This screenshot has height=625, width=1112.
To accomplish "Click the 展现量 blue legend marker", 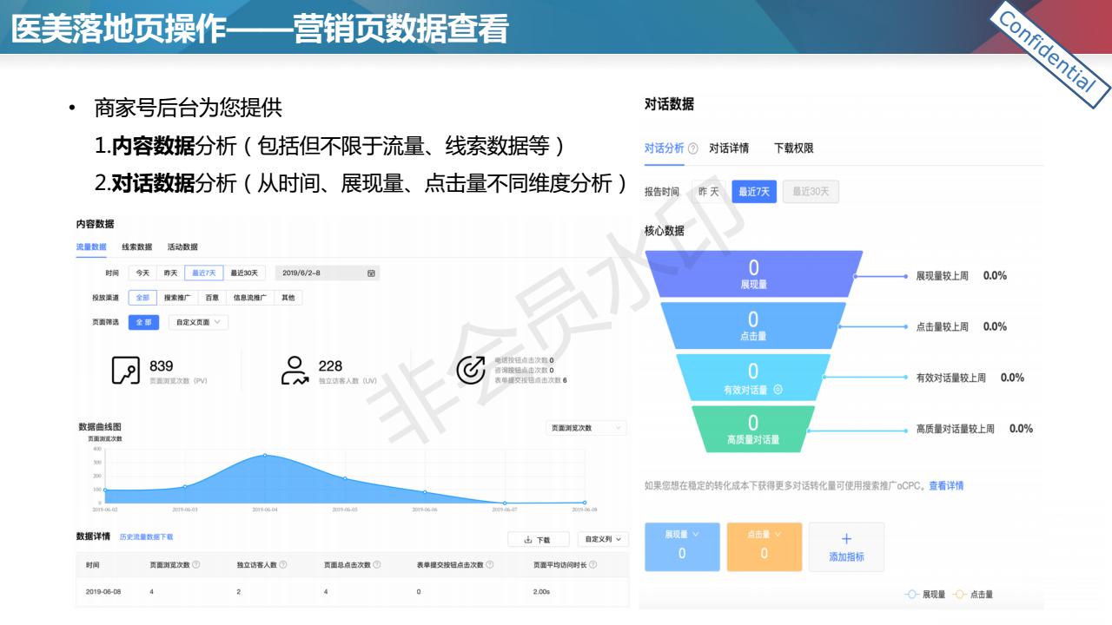I will pos(911,595).
